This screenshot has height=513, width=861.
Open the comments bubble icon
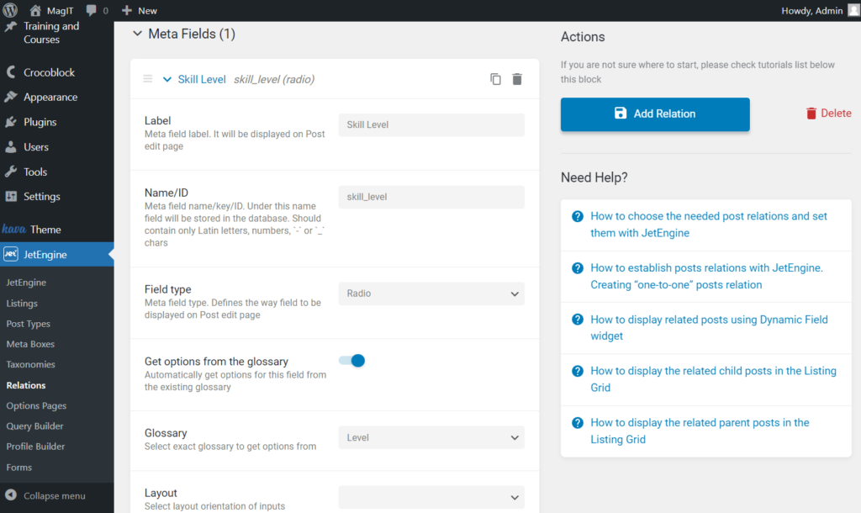click(91, 10)
